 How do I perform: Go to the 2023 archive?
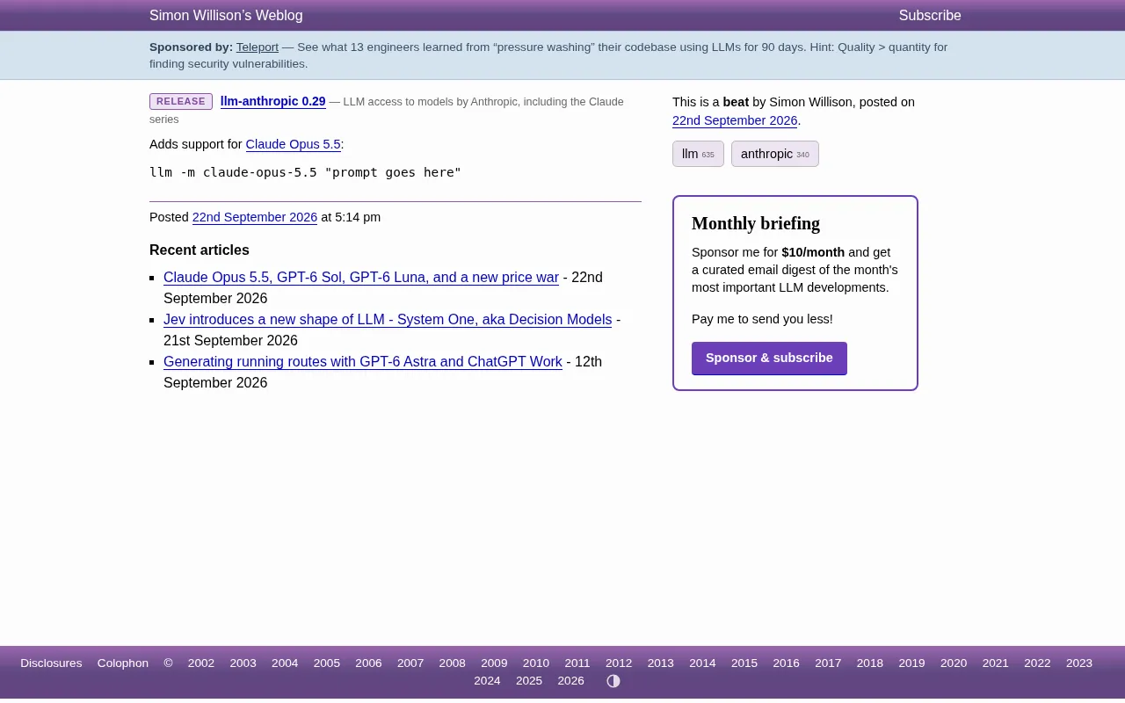click(1079, 663)
